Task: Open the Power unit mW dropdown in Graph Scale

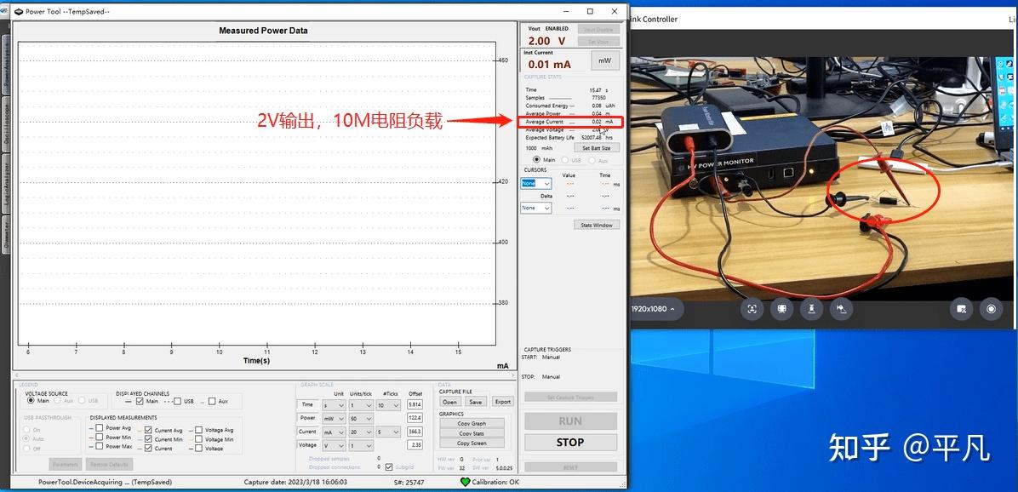Action: coord(335,418)
